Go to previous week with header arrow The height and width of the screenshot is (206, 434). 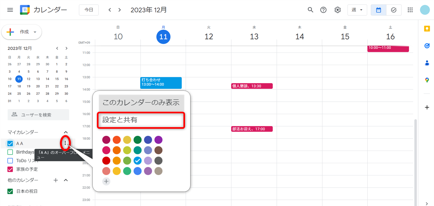pyautogui.click(x=110, y=10)
